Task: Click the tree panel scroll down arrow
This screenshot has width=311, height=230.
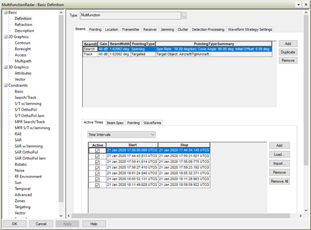Action: point(61,216)
